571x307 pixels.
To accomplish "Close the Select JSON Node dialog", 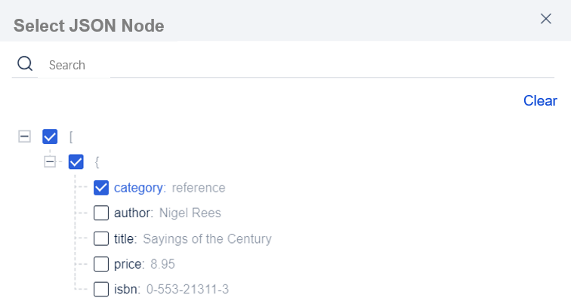I will click(x=546, y=19).
